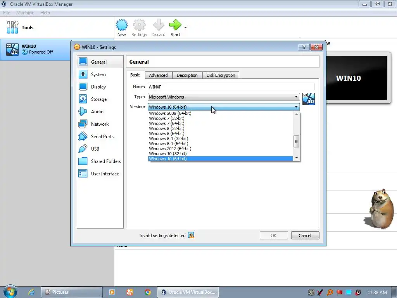Choose Windows 2012 (64-bit) from the list
The height and width of the screenshot is (298, 397).
pyautogui.click(x=220, y=149)
